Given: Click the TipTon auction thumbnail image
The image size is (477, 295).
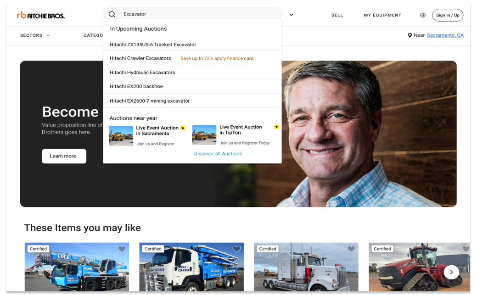Looking at the screenshot, I should click(204, 135).
